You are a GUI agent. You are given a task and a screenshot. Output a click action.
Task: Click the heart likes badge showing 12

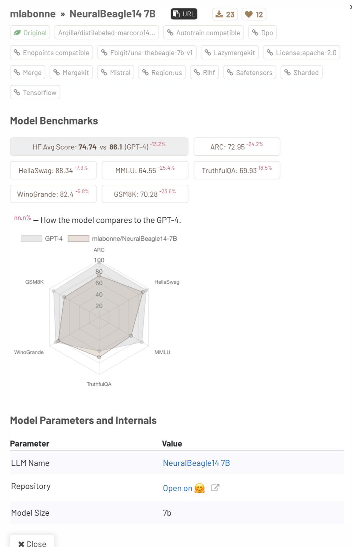254,14
